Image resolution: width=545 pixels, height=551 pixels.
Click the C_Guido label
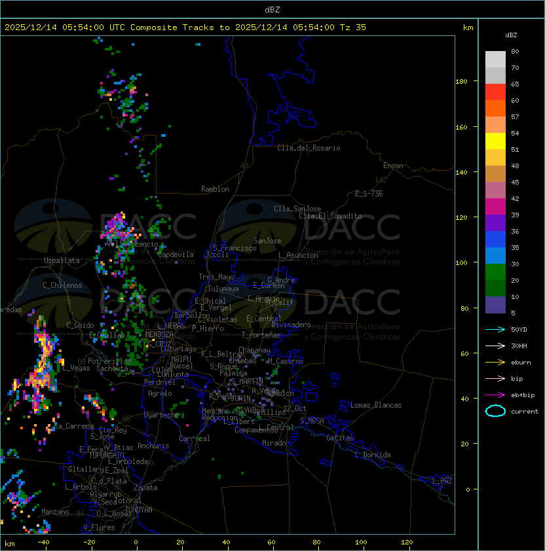pyautogui.click(x=80, y=325)
